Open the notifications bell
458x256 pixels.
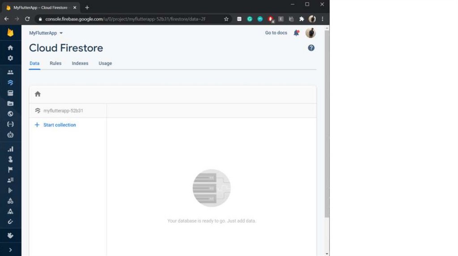297,33
